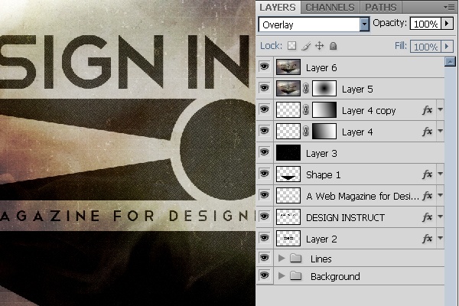Open the Fill slider arrow
The width and height of the screenshot is (459, 306).
pyautogui.click(x=447, y=46)
